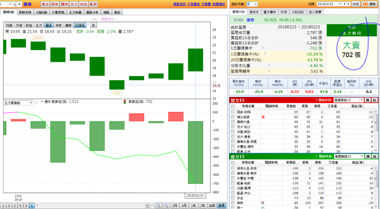Select the 全部 time range
Image resolution: width=380 pixels, height=209 pixels.
(212, 205)
